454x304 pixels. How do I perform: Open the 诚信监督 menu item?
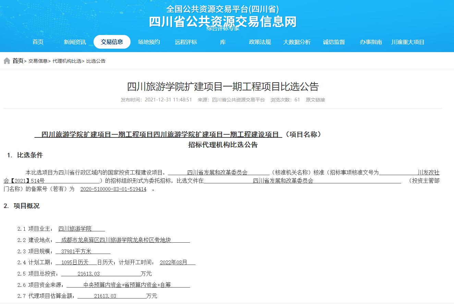pyautogui.click(x=334, y=42)
